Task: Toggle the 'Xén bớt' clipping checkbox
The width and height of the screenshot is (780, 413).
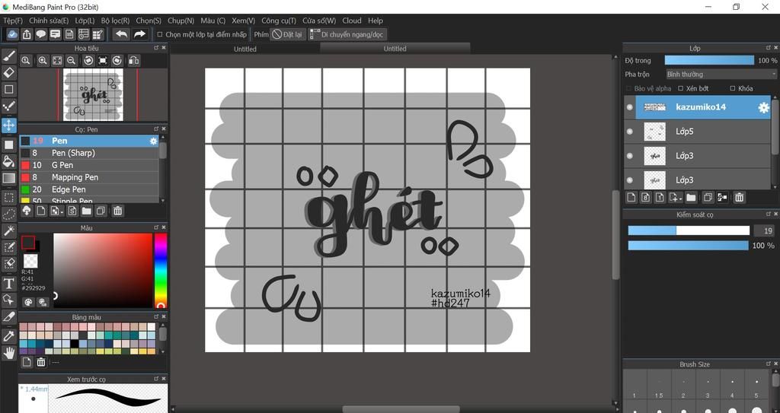Action: click(x=680, y=88)
